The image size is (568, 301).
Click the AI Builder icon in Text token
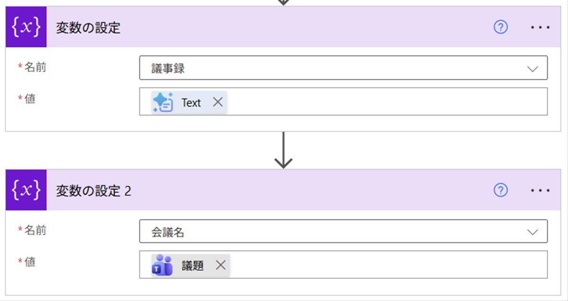pos(163,103)
